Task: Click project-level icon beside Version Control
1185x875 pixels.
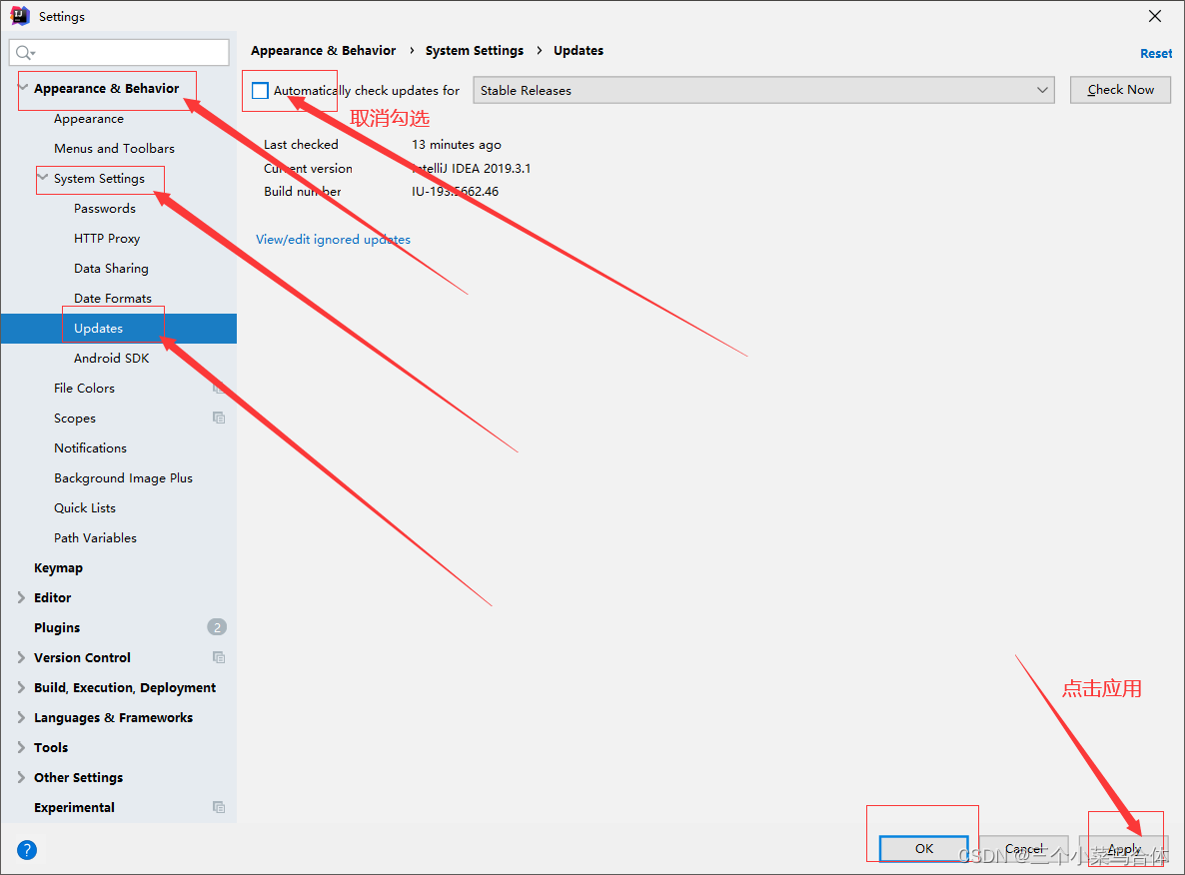Action: [x=219, y=657]
